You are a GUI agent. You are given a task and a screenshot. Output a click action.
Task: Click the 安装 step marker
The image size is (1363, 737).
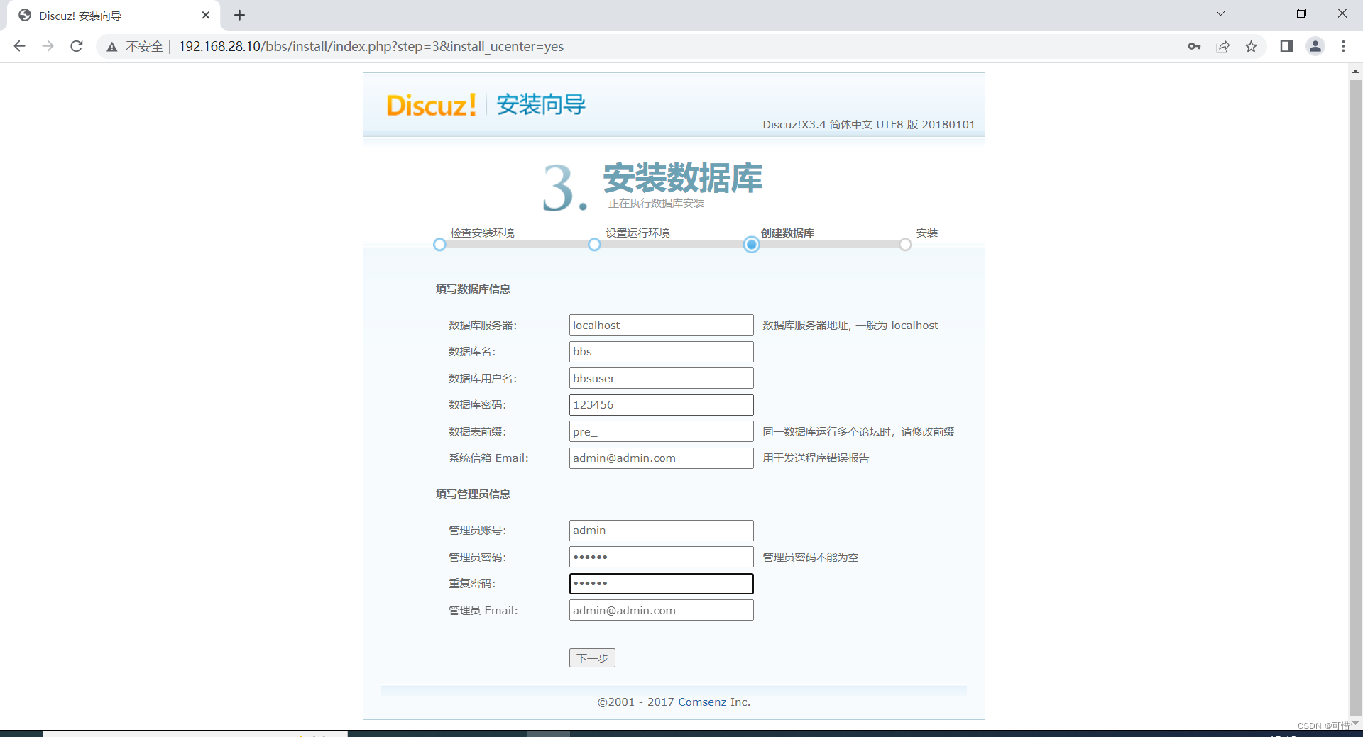[x=905, y=245]
